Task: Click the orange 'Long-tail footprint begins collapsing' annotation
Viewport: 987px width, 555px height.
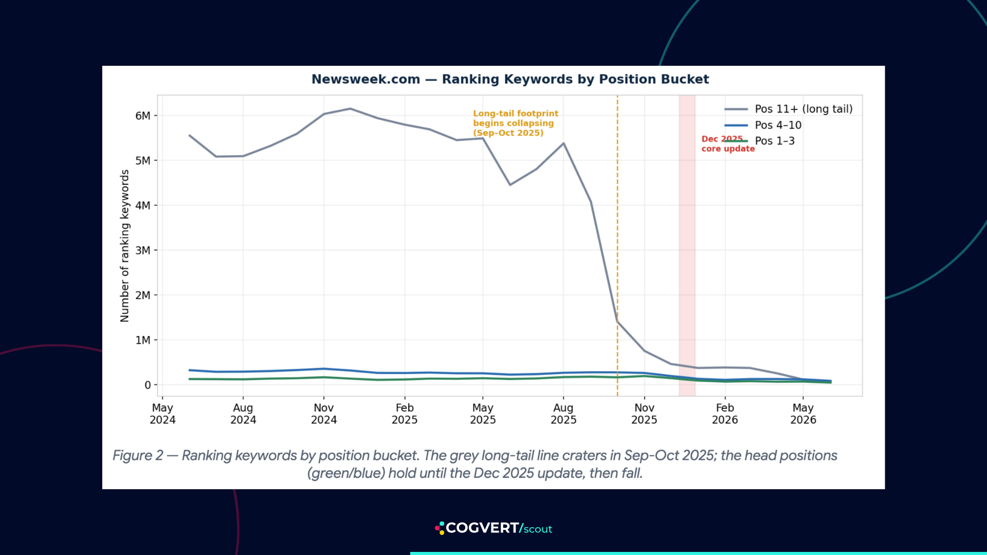Action: coord(516,123)
